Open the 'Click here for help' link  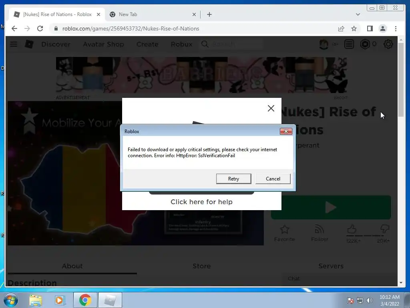201,202
